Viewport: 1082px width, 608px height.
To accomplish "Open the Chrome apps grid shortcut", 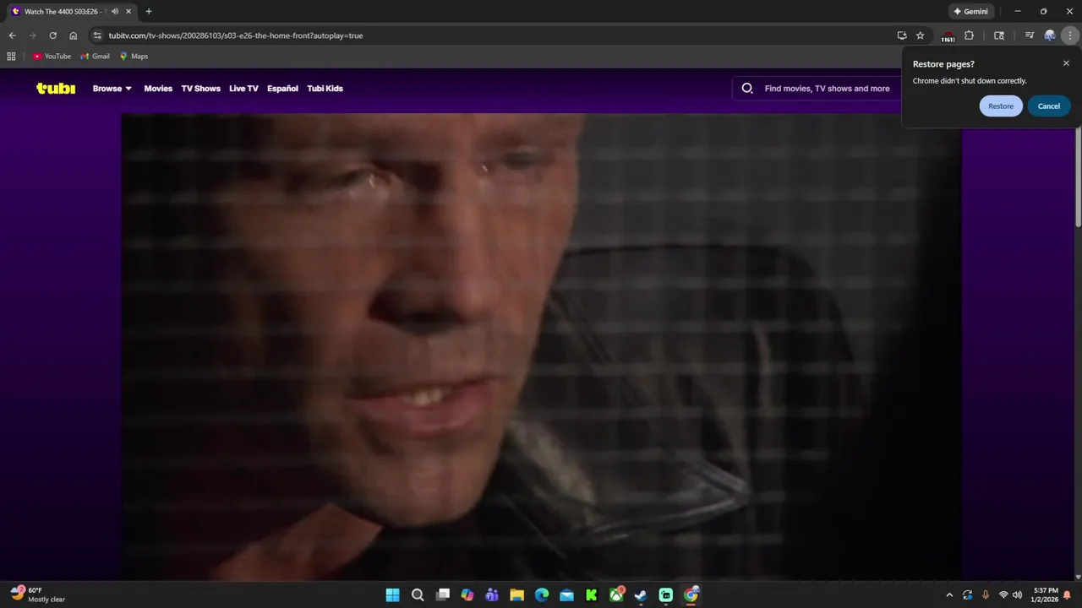I will pos(11,57).
